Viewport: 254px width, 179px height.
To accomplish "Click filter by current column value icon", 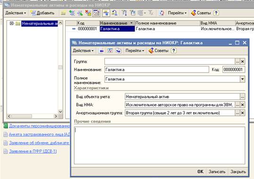I will point(133,13).
